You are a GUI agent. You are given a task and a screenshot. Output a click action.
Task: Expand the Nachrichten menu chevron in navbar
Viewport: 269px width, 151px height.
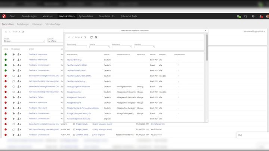click(x=74, y=16)
